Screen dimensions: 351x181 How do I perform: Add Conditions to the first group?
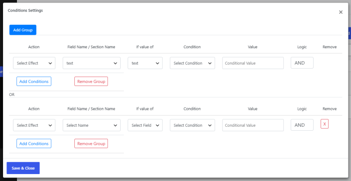click(34, 82)
